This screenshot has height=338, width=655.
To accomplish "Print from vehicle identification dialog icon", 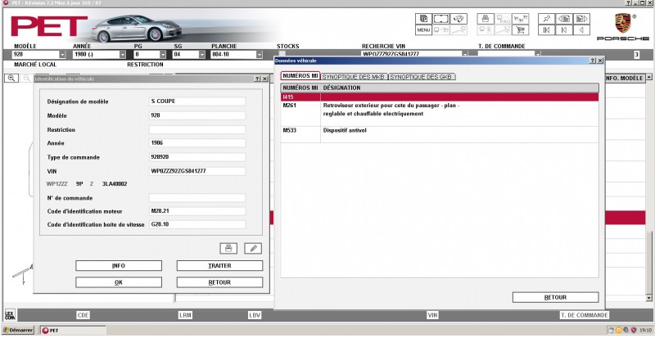I will [228, 248].
